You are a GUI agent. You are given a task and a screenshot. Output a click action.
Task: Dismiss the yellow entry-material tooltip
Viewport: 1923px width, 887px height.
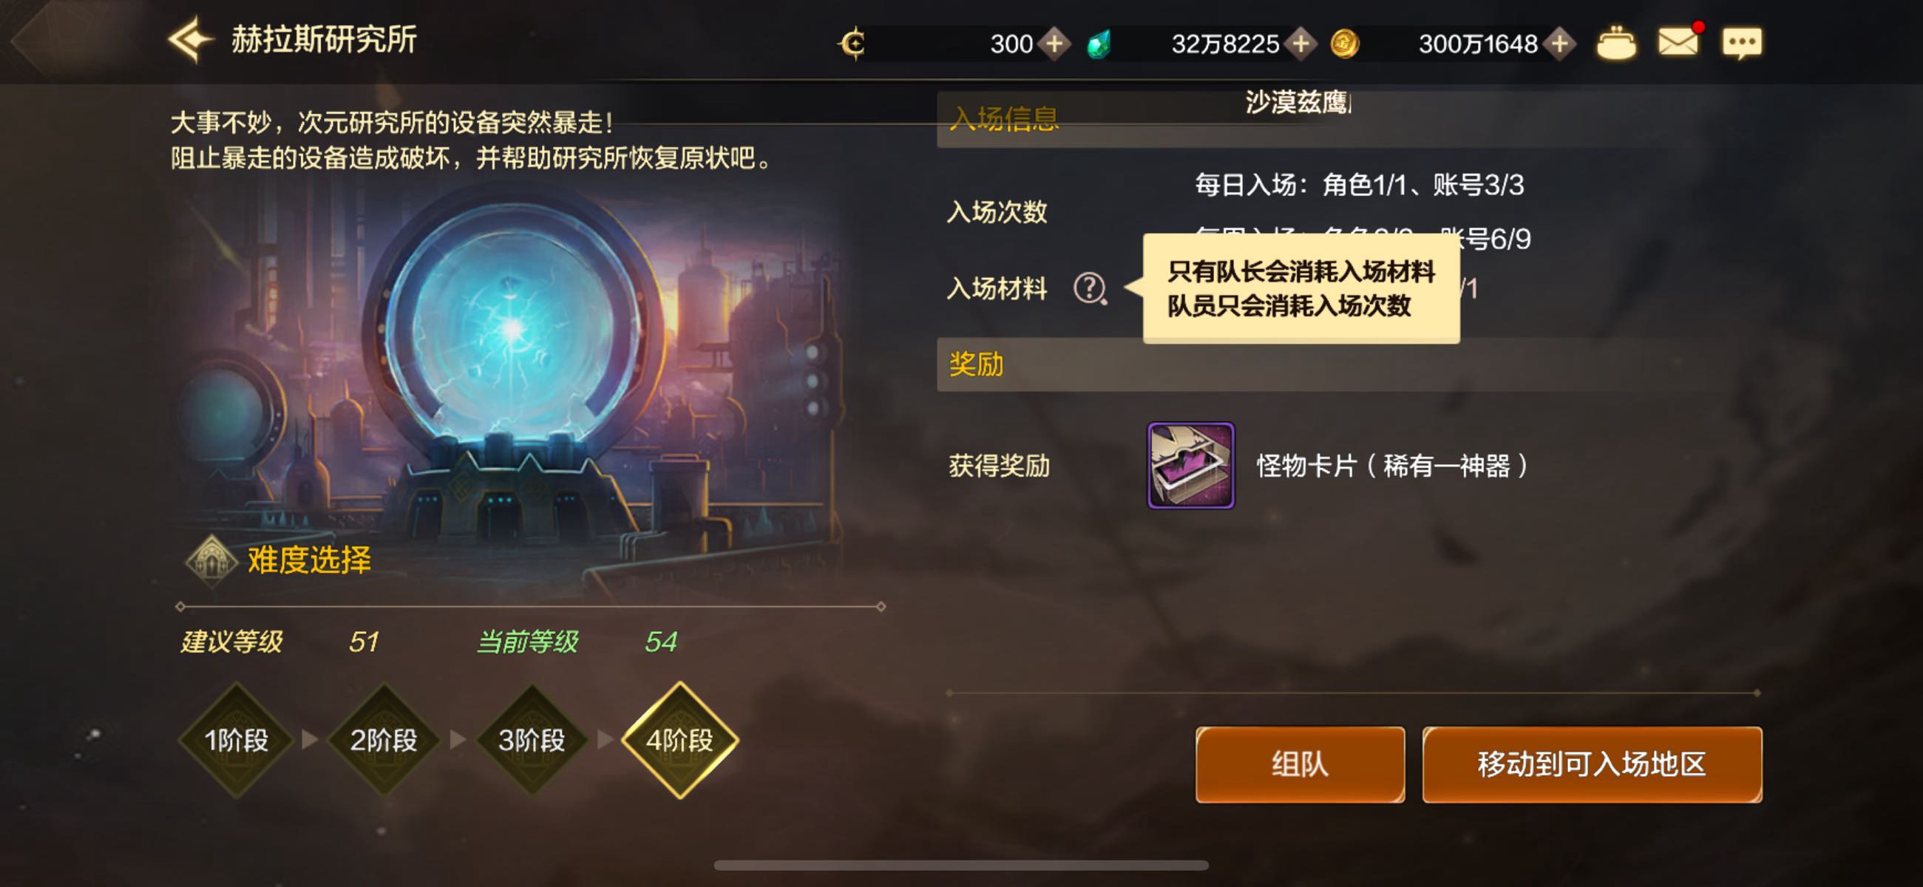click(1300, 288)
